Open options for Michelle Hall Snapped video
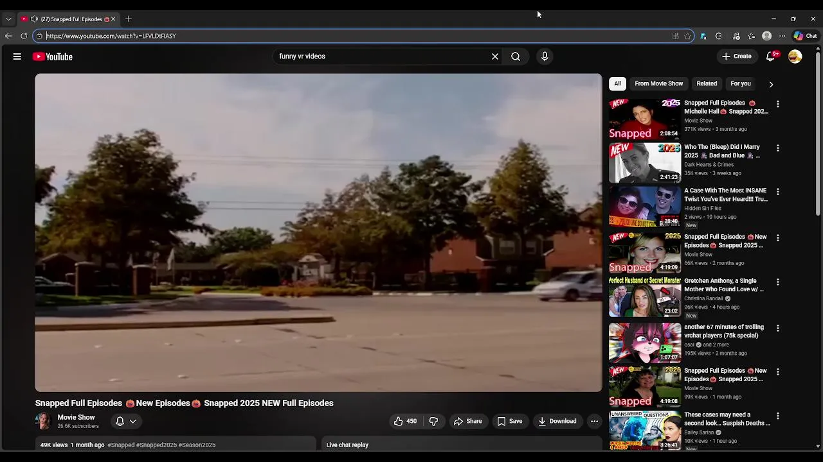823x462 pixels. click(x=777, y=104)
